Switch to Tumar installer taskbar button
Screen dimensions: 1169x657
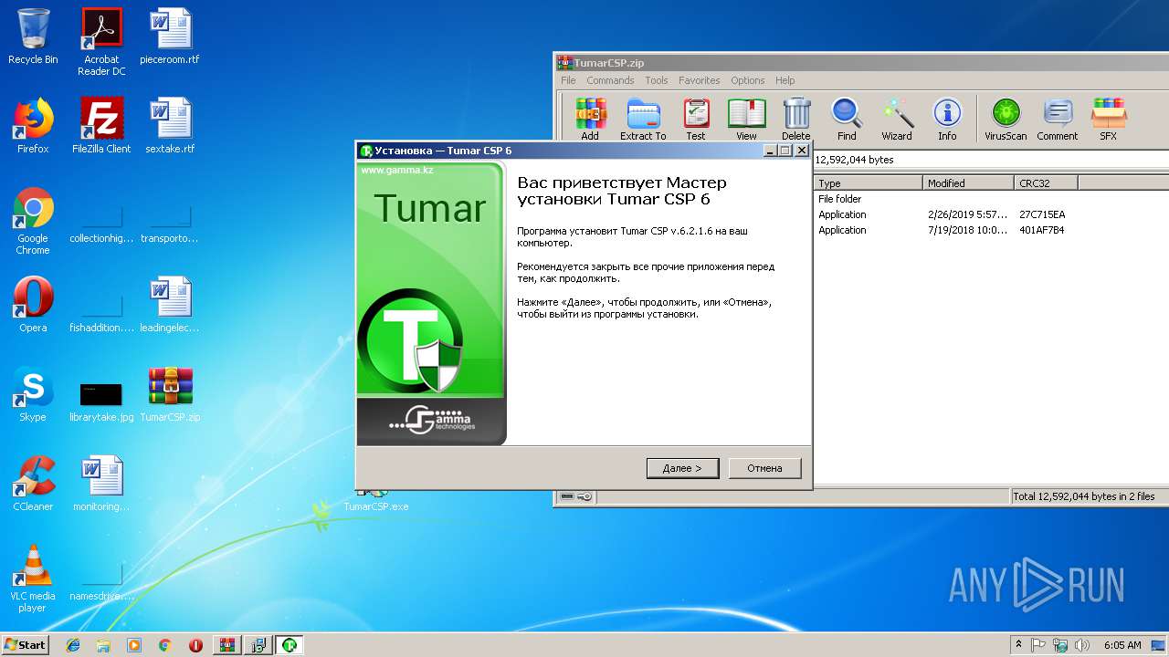tap(290, 645)
